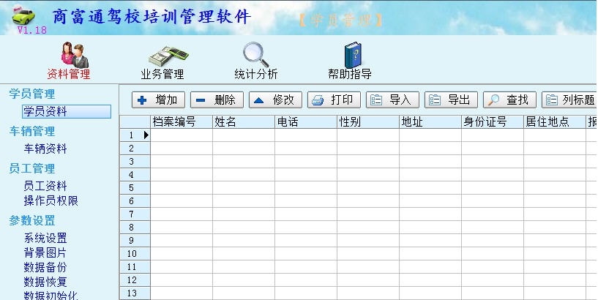Image resolution: width=598 pixels, height=300 pixels.
Task: Click the 列标题 button label
Action: pos(578,100)
